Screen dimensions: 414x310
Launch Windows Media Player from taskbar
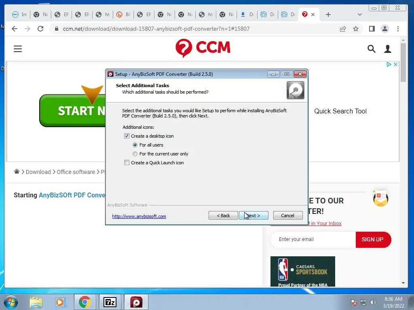(x=60, y=302)
